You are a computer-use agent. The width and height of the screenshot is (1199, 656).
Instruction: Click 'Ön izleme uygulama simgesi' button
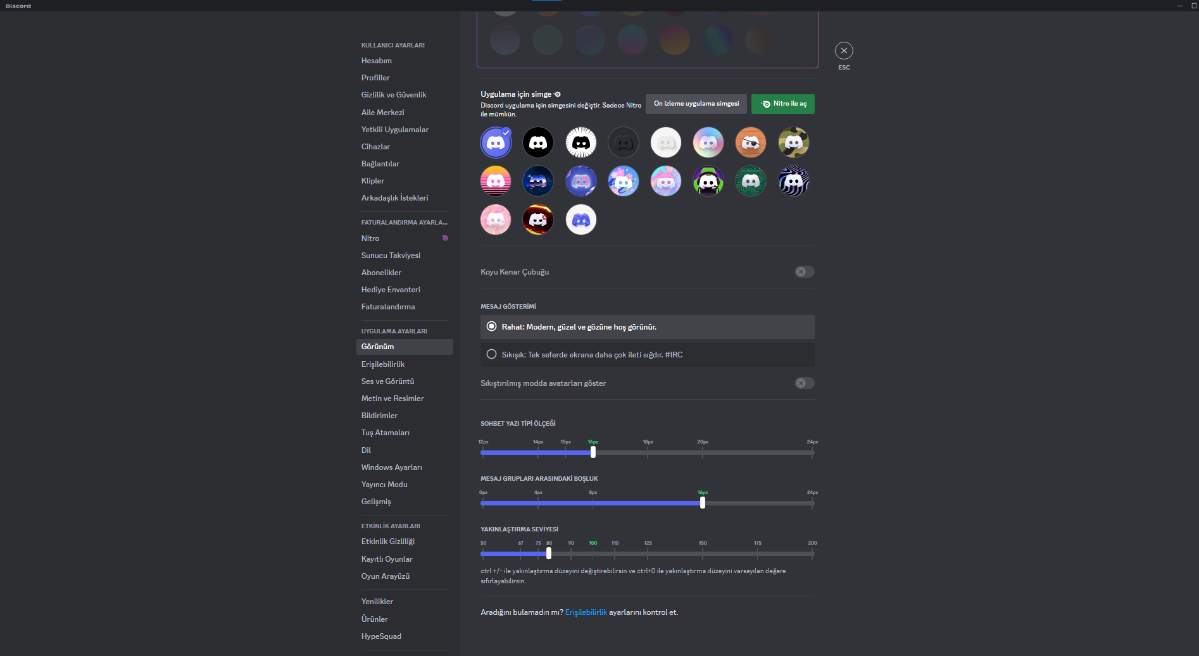[x=696, y=104]
